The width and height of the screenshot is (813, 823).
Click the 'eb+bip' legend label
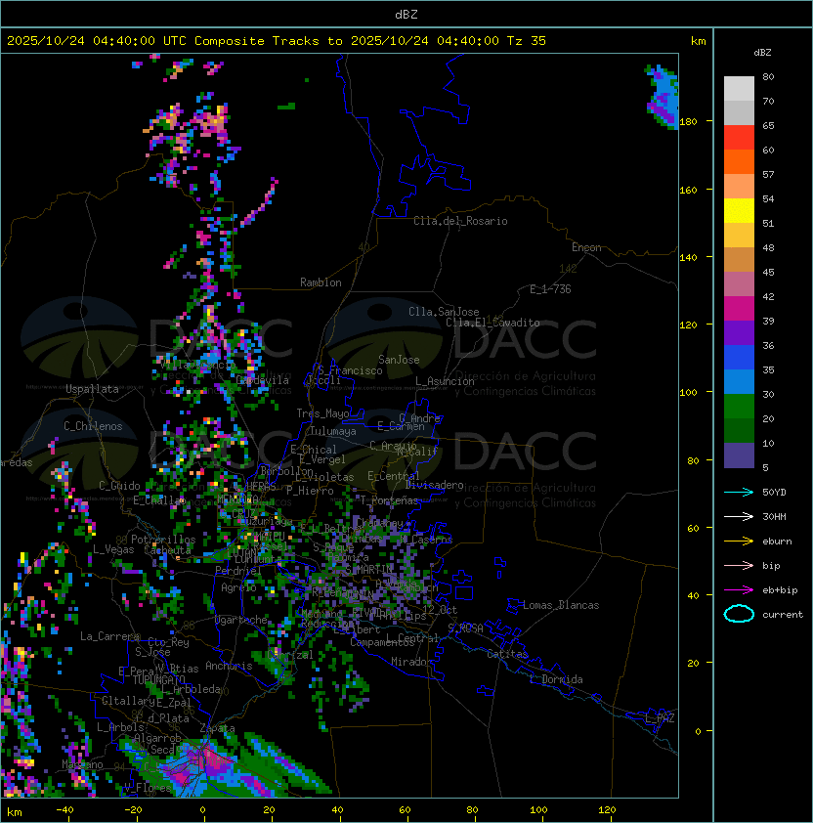780,590
